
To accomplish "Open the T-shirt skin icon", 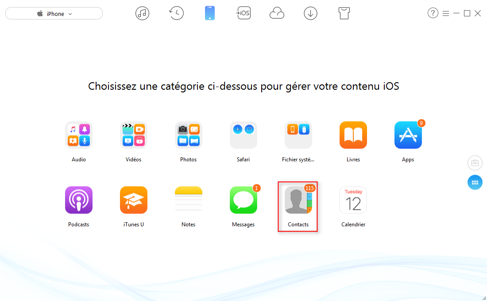I will pos(344,13).
